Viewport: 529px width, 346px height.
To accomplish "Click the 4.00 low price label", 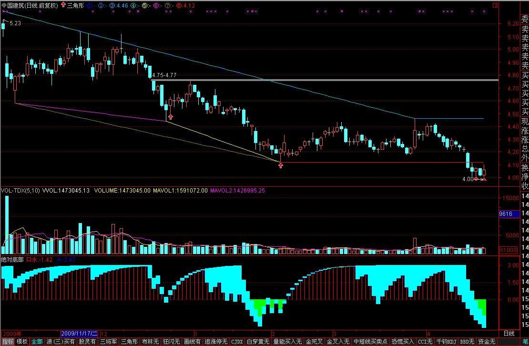I will [468, 179].
